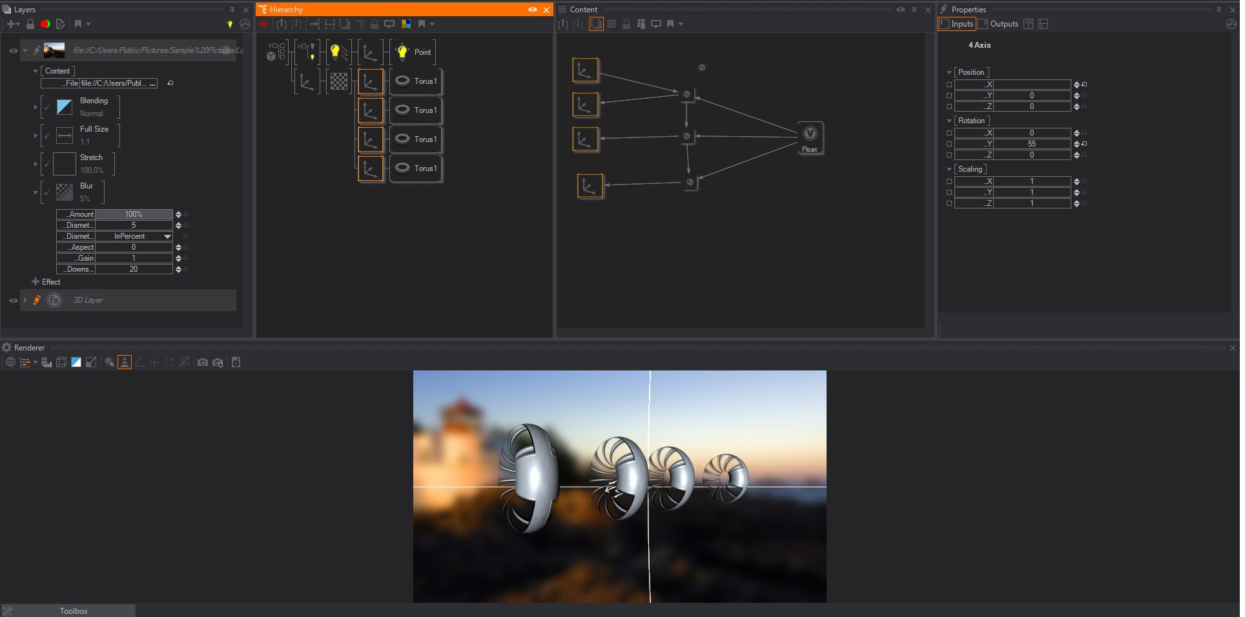Viewport: 1245px width, 617px height.
Task: Select the checkerboard material node in the Hierarchy
Action: tap(339, 81)
